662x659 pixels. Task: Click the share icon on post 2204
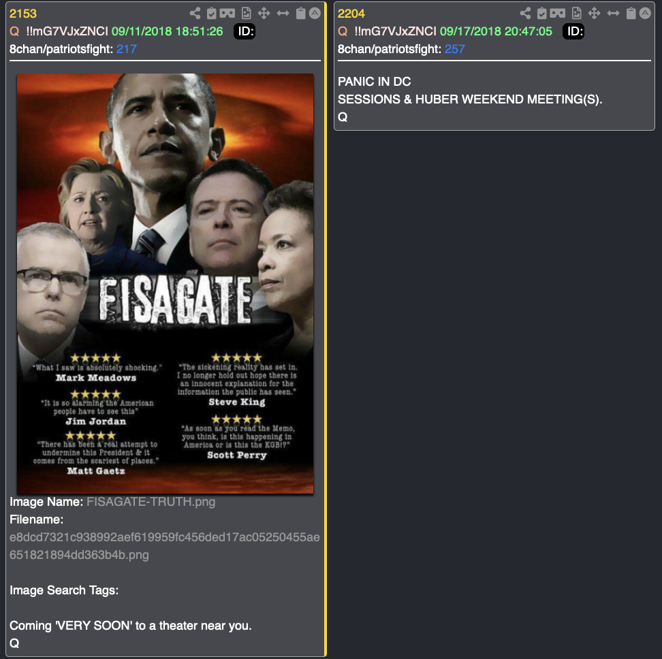point(525,14)
